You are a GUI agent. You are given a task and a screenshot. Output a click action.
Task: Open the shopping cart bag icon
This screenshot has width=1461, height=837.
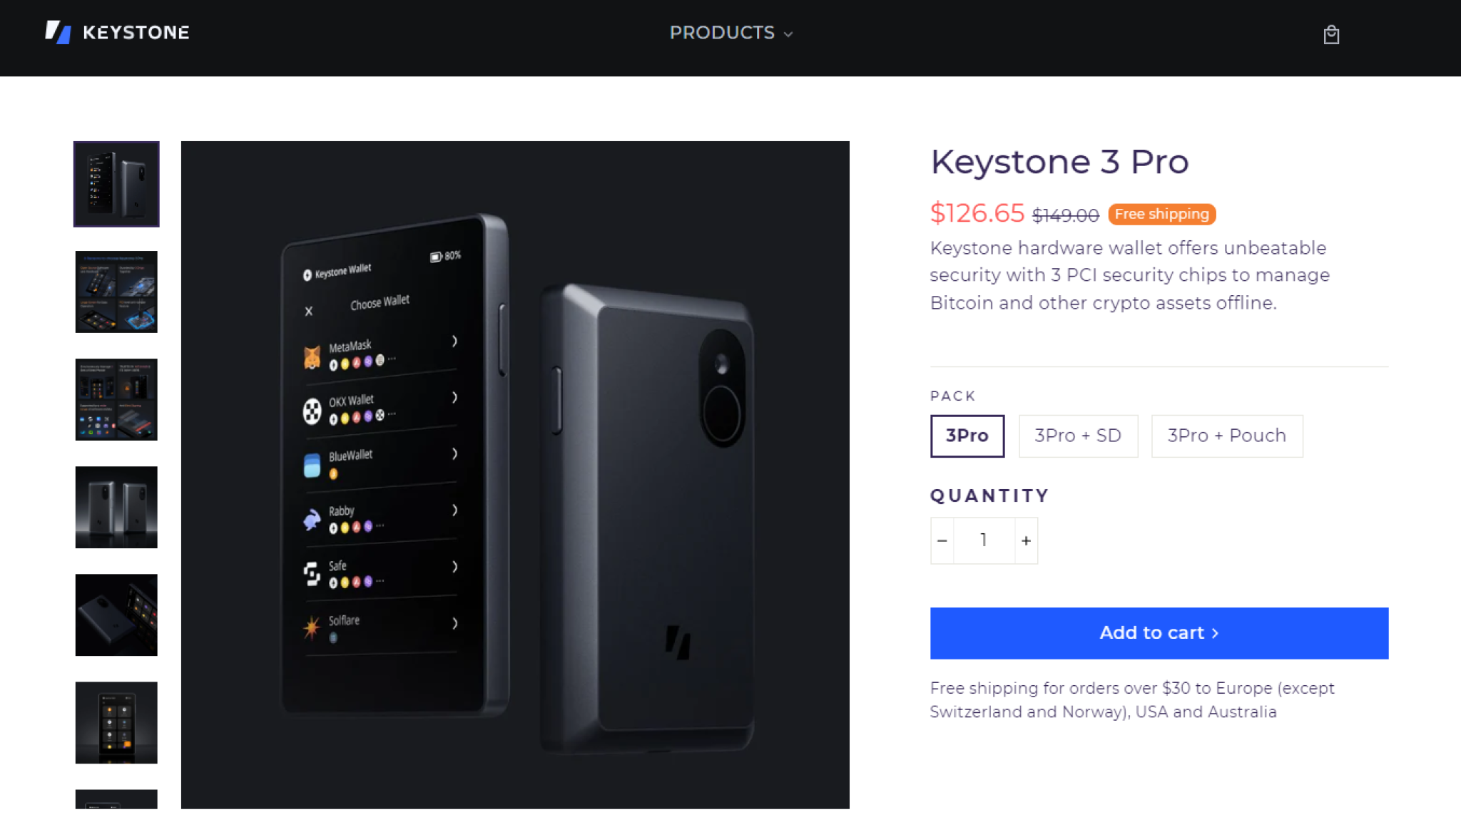pyautogui.click(x=1331, y=34)
